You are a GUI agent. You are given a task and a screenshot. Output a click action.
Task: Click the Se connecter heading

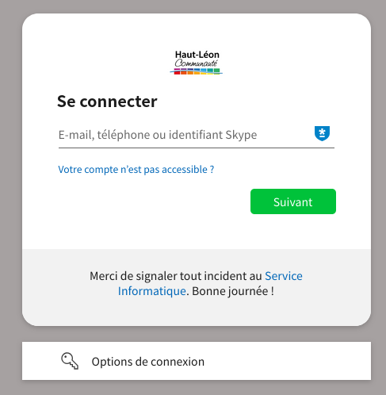[107, 102]
